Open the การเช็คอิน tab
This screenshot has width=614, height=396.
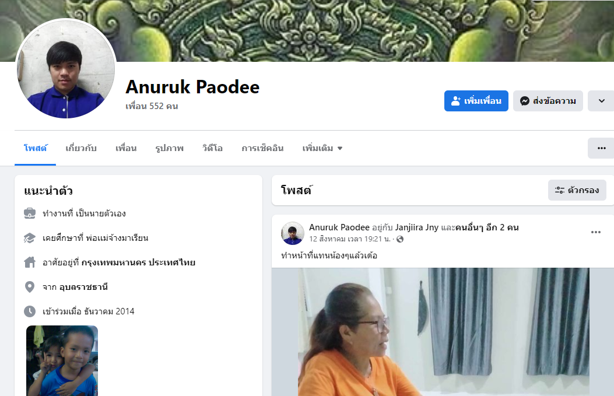(263, 149)
